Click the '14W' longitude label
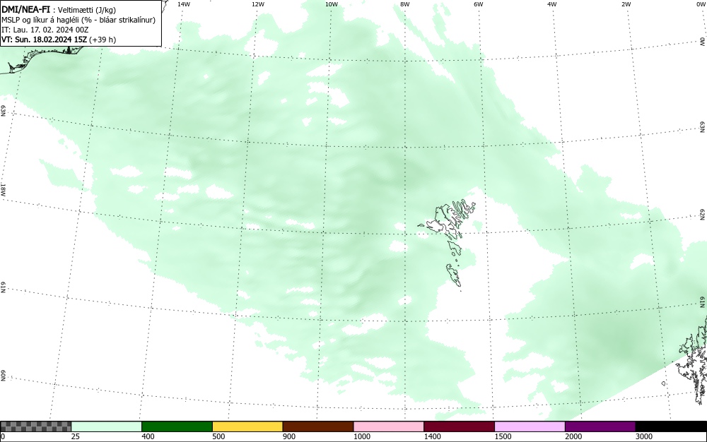 point(184,4)
